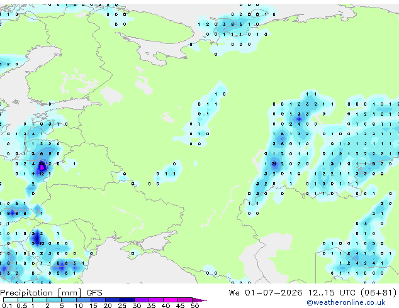The image size is (399, 308).
Task: Click the legend label '50'
Action: 194,305
